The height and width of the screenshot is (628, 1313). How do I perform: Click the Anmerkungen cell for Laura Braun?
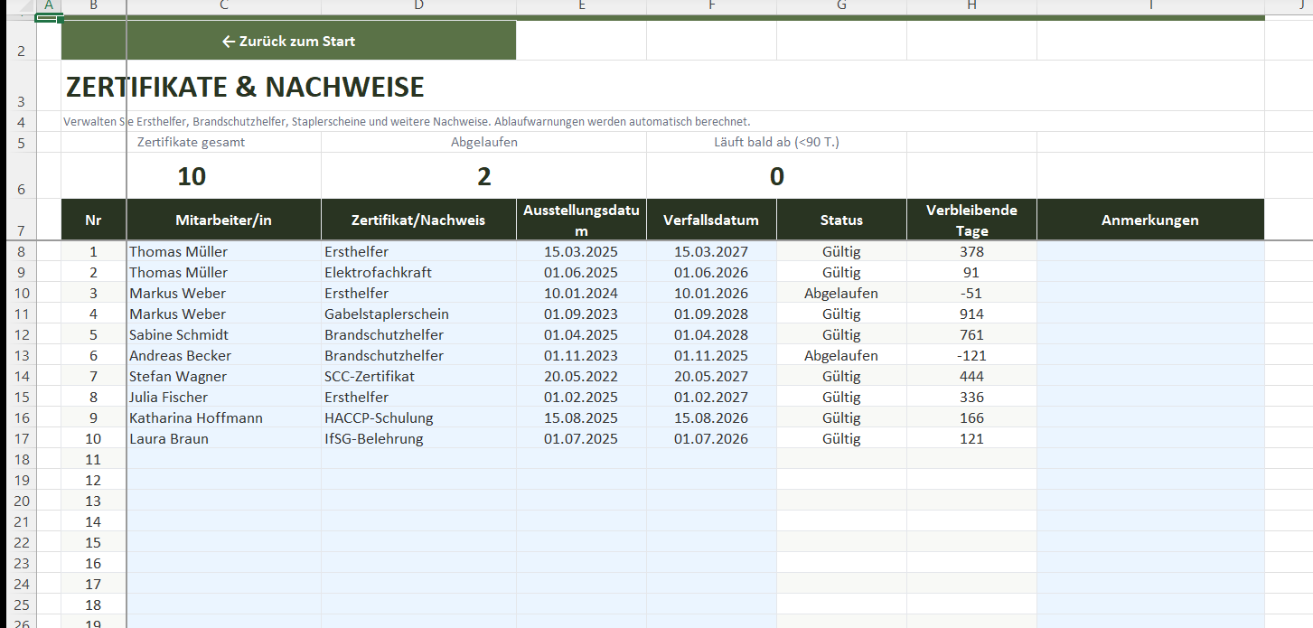pyautogui.click(x=1149, y=439)
